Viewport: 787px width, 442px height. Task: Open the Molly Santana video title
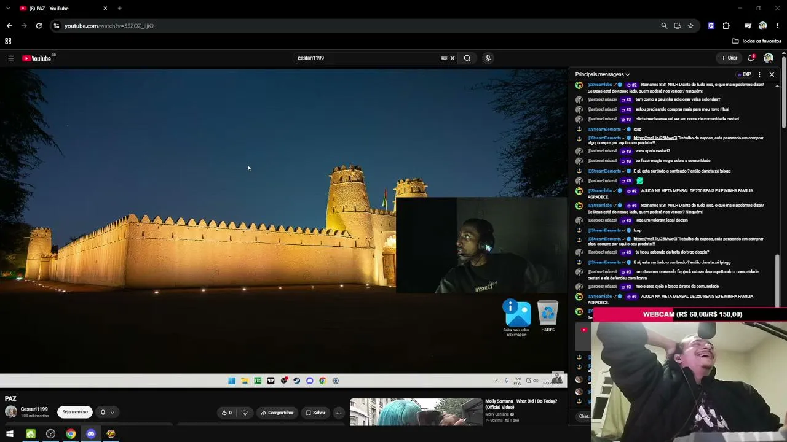(x=521, y=404)
